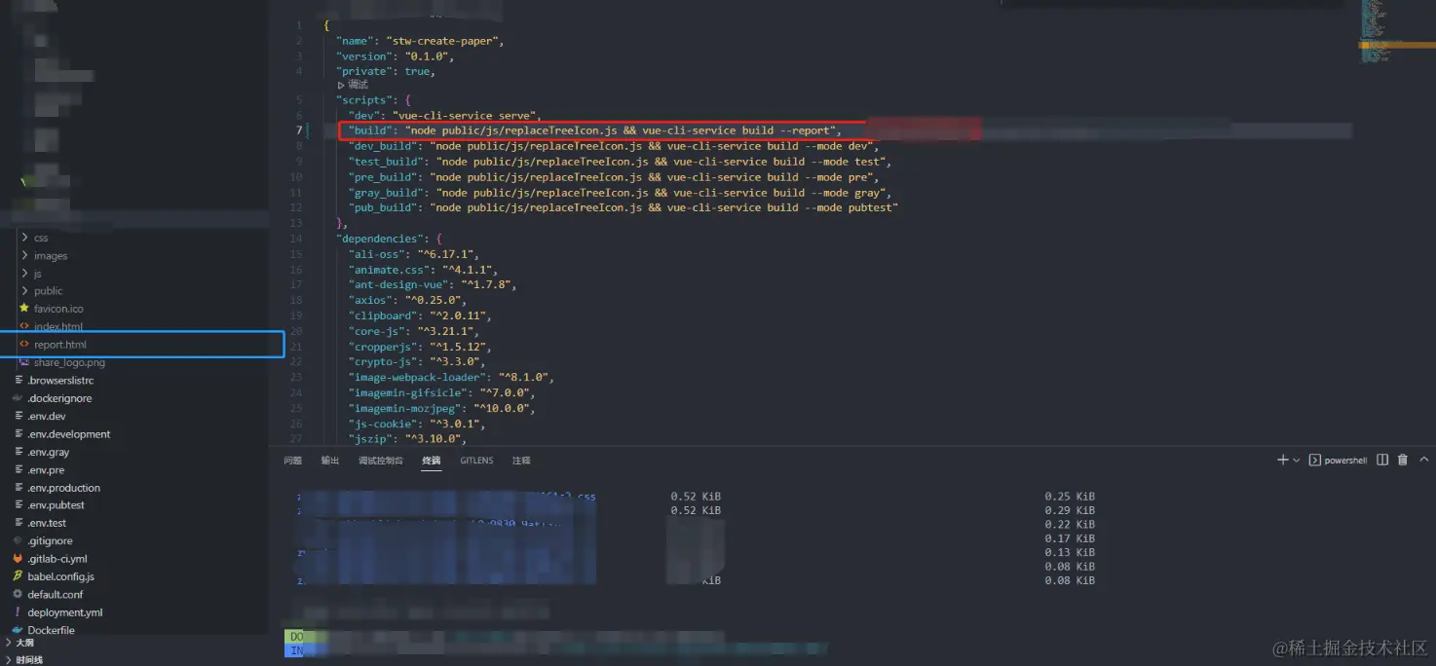Click the "gray_build" script line
1436x666 pixels.
coord(622,193)
